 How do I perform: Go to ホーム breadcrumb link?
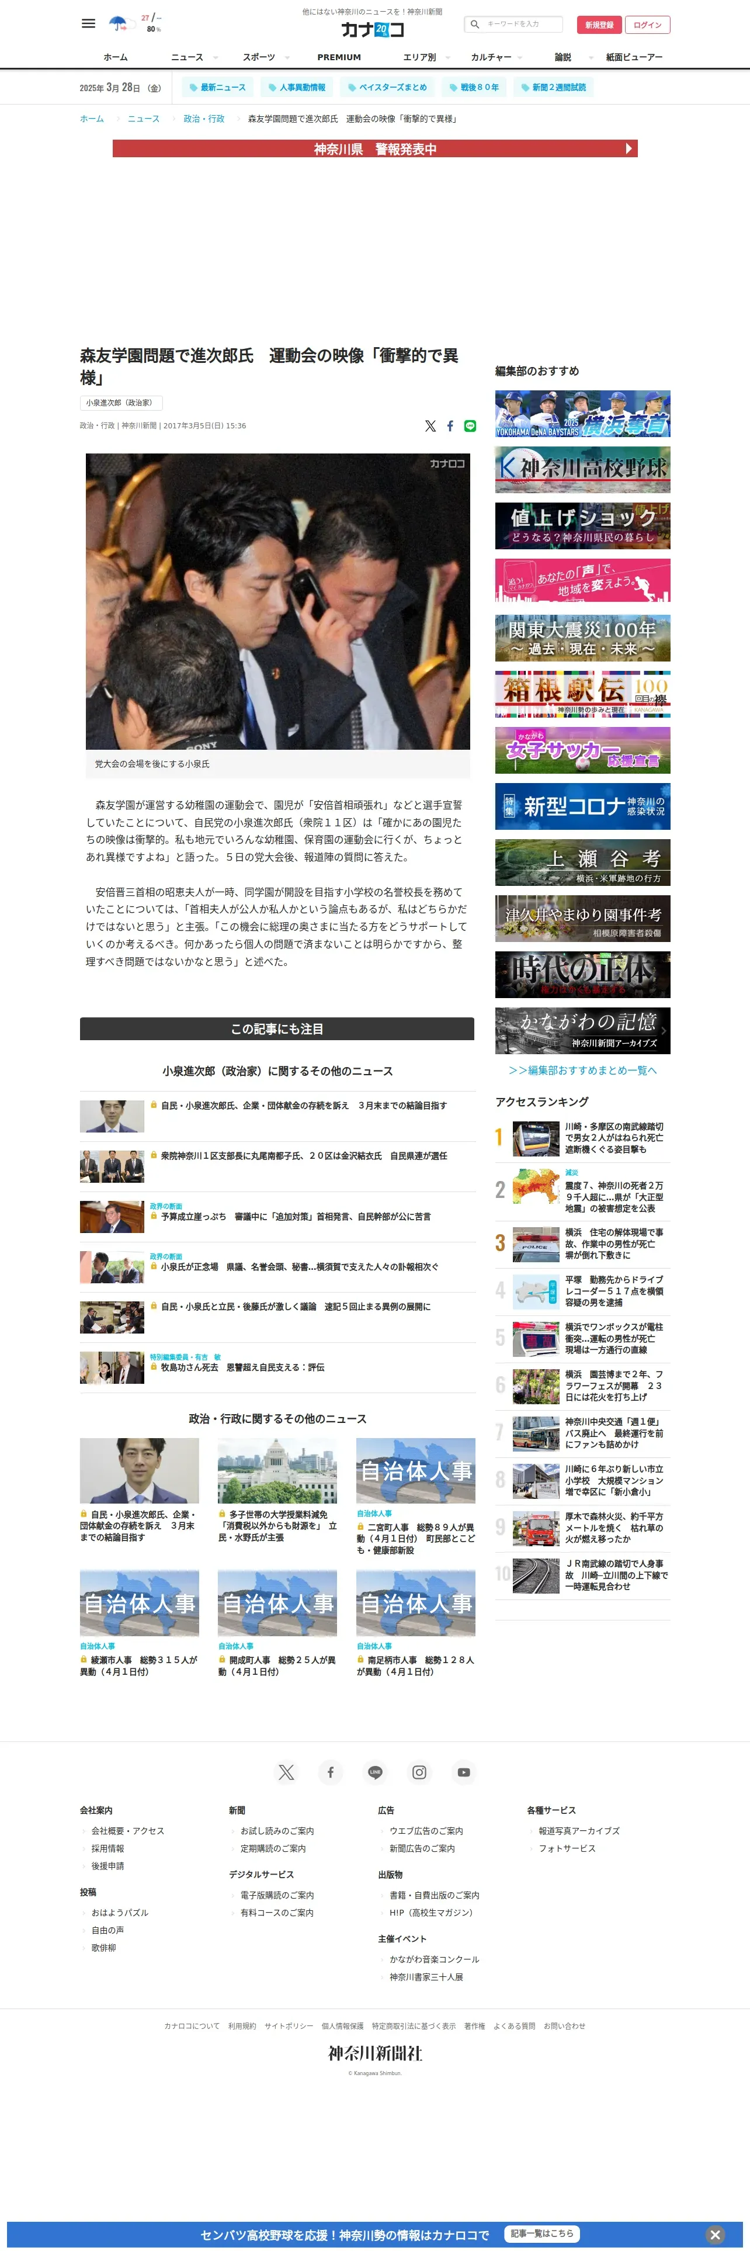click(x=92, y=119)
